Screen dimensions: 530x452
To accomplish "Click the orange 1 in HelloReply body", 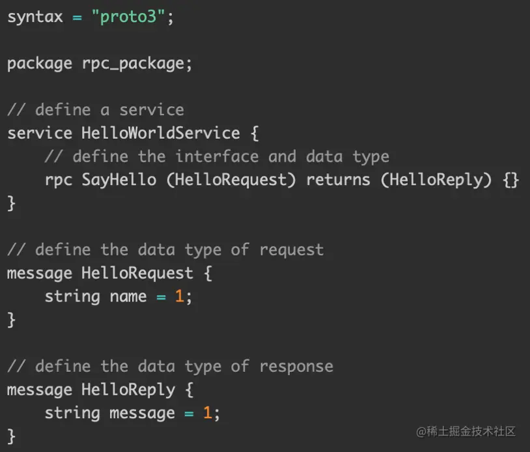I will 208,413.
